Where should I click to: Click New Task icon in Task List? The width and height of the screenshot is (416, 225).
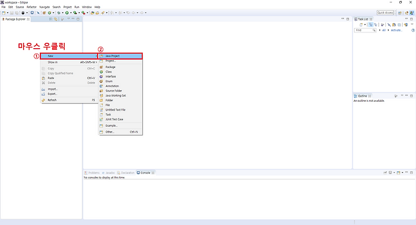click(x=361, y=25)
